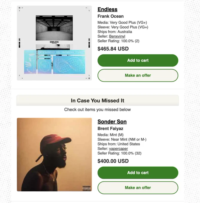
Task: Visit seller Benxvinyl's profile
Action: pos(117,36)
